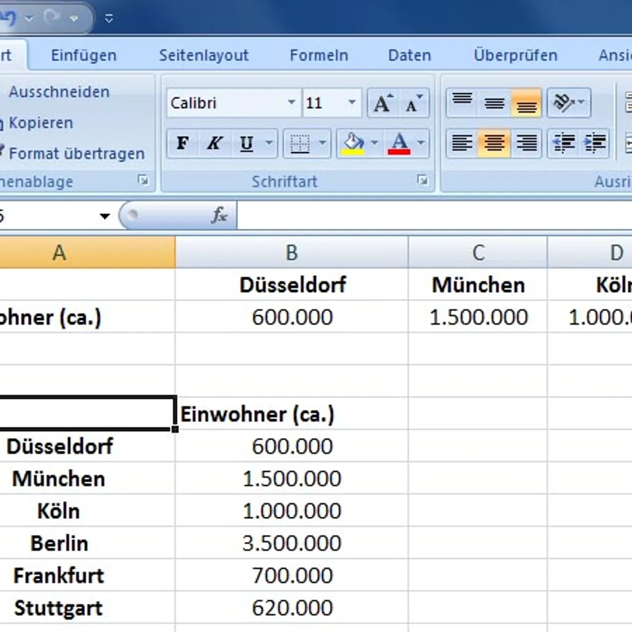
Task: Open the Daten ribbon tab
Action: (x=409, y=55)
